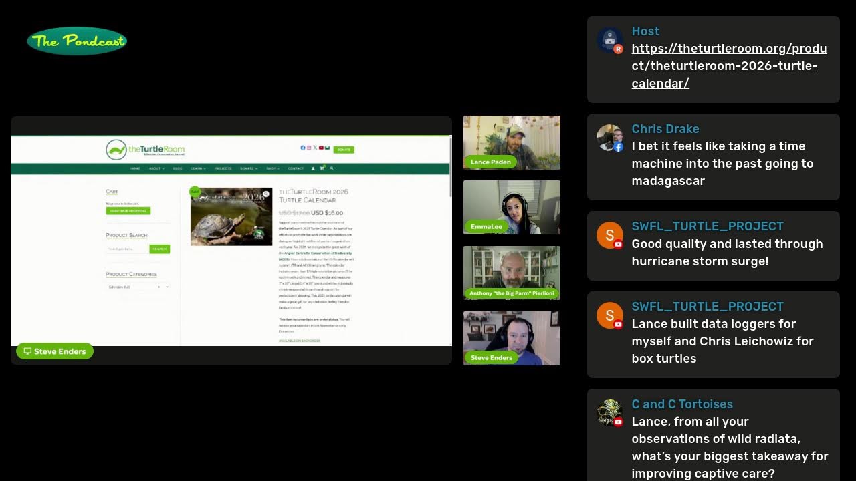Click 'theTurtleRoom 2026 Turtle Calendar' product title

click(x=313, y=196)
